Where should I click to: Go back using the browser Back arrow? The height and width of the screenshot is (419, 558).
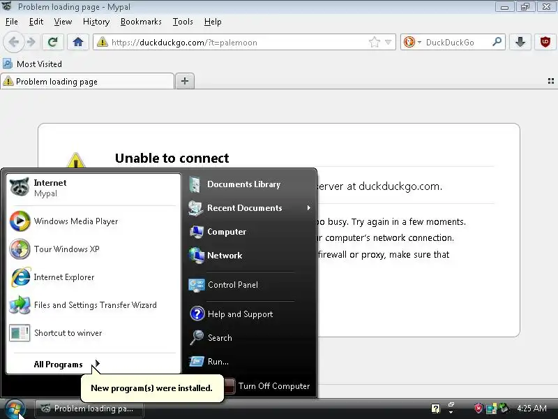(x=13, y=42)
